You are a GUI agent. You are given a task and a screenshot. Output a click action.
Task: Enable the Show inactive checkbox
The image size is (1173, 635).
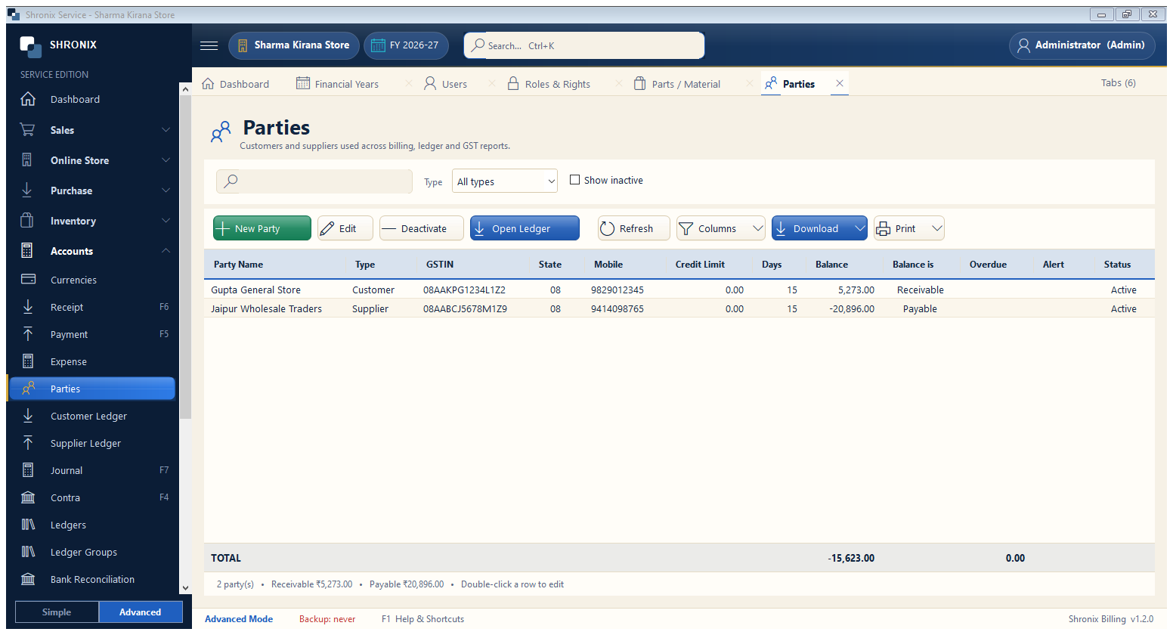click(x=574, y=180)
